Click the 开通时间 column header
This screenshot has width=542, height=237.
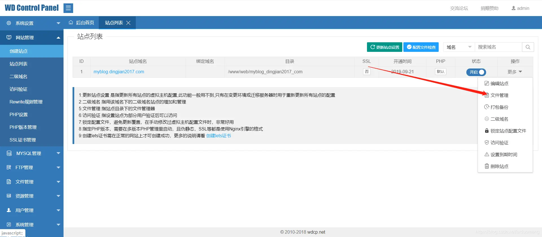click(403, 61)
